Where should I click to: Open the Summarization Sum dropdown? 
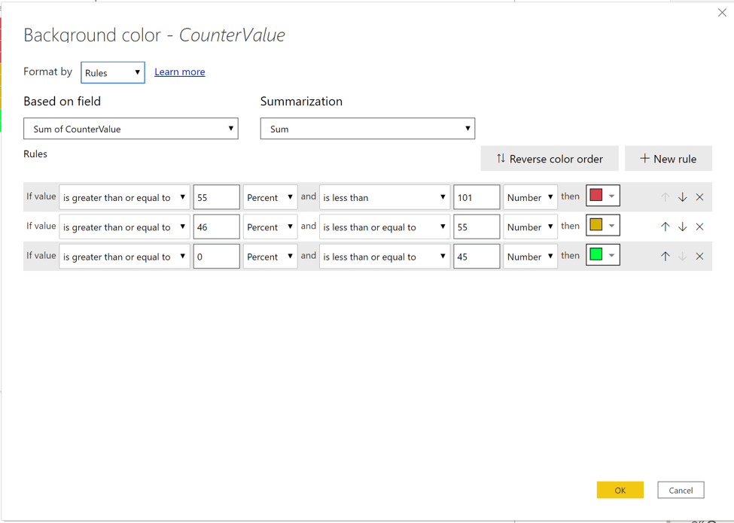pos(367,129)
